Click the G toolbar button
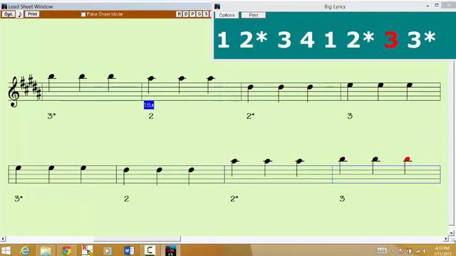456x256 pixels. point(199,14)
